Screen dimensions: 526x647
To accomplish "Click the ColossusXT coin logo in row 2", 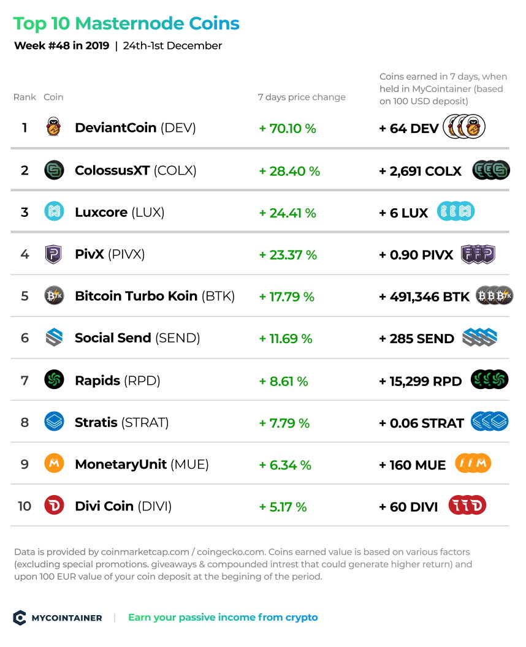I will point(54,170).
